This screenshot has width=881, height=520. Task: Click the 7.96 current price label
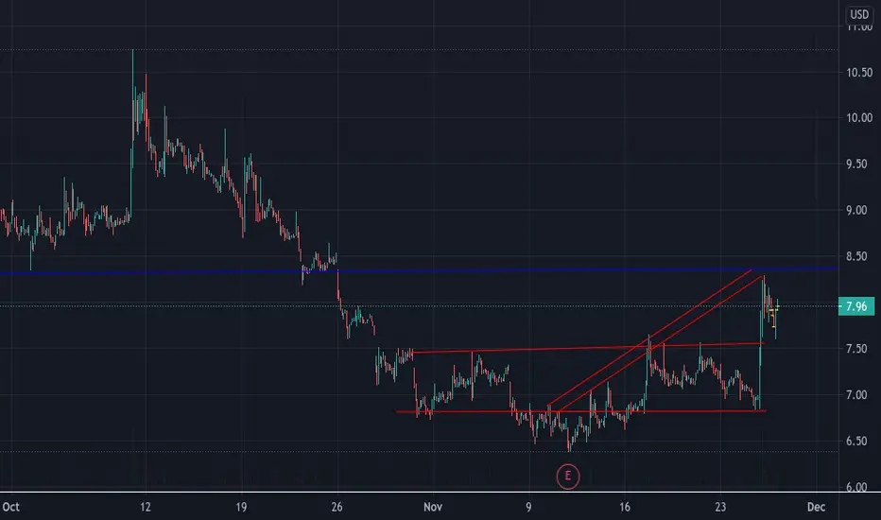(855, 306)
